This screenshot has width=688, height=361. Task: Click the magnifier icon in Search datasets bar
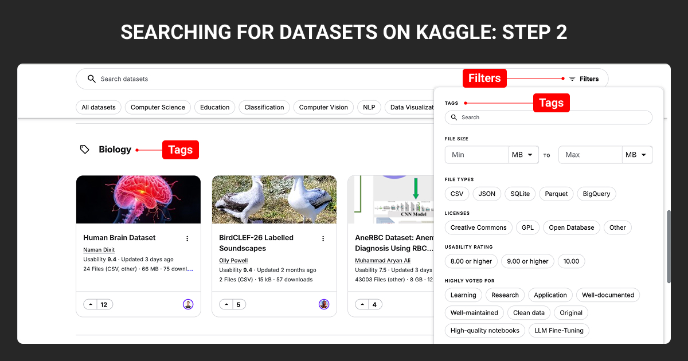tap(91, 79)
